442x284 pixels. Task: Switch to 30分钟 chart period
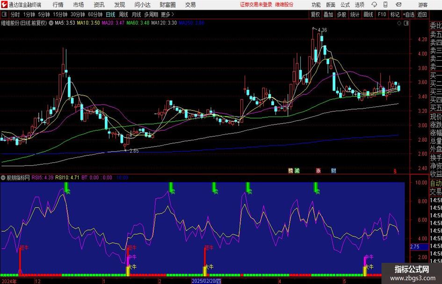coord(78,14)
